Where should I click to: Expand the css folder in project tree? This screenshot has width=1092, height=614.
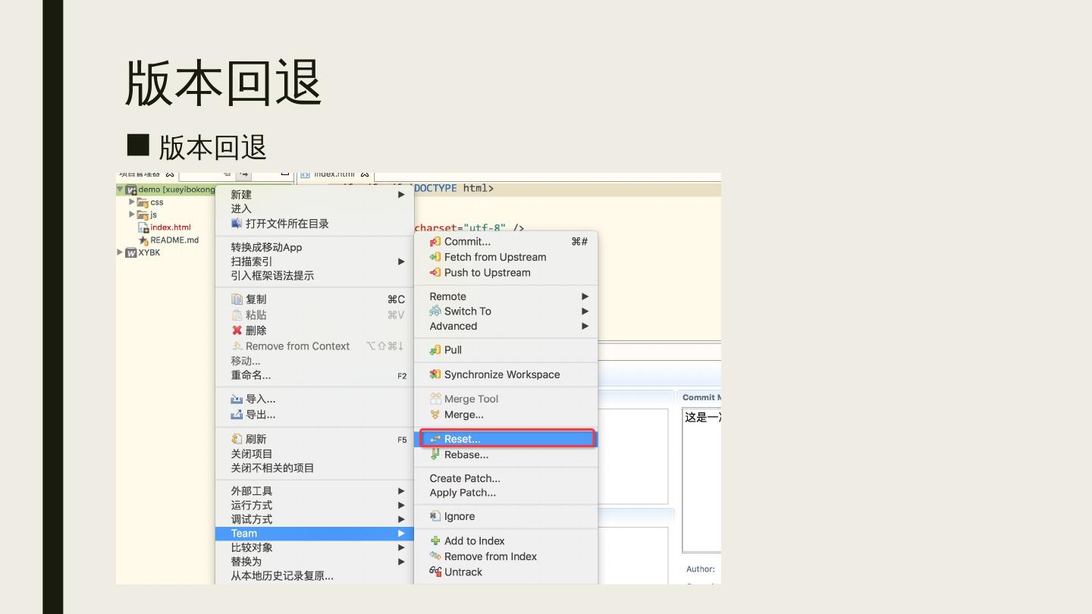coord(132,202)
